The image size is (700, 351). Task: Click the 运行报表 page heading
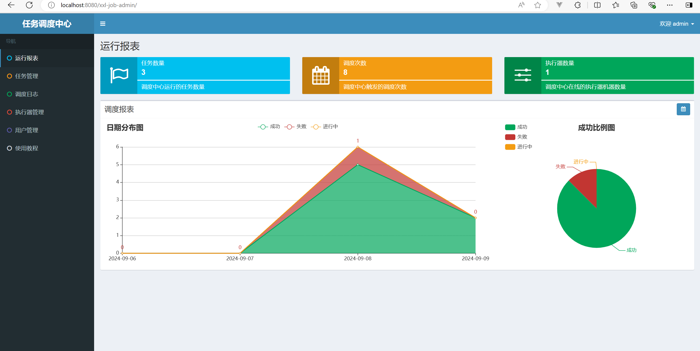pyautogui.click(x=120, y=46)
